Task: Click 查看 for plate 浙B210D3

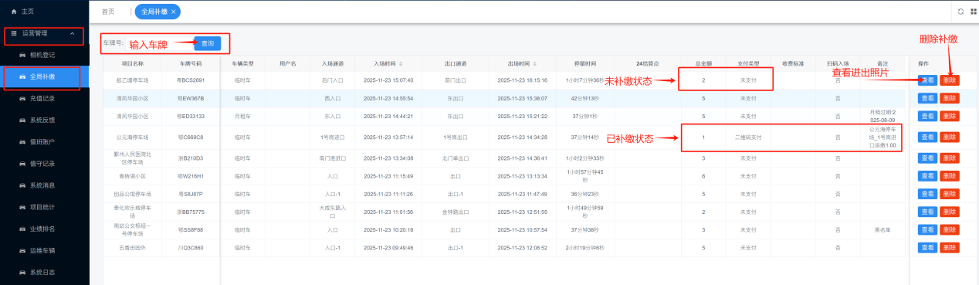Action: click(x=926, y=158)
